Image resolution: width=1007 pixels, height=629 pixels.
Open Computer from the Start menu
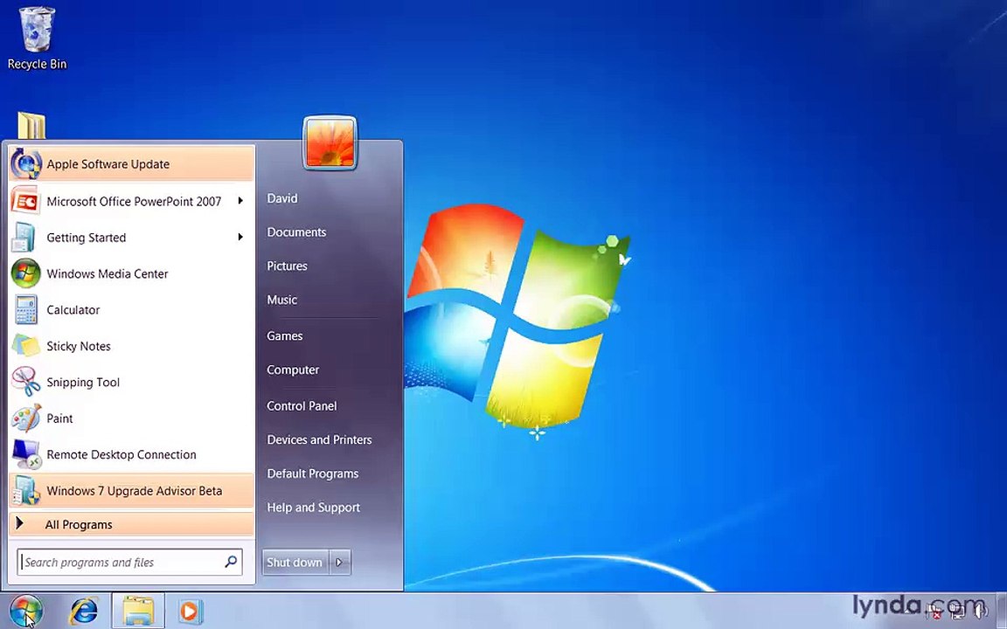(x=293, y=370)
